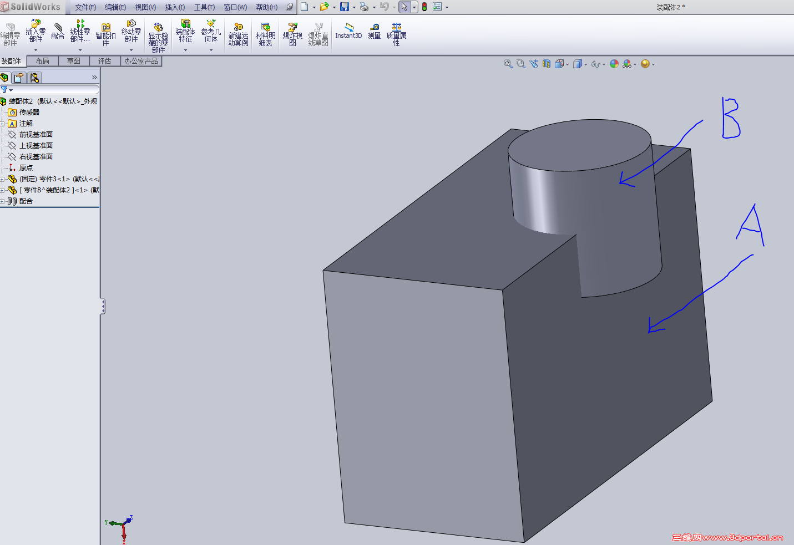Open the View Orientation icon
Viewport: 794px width, 545px height.
(x=559, y=64)
